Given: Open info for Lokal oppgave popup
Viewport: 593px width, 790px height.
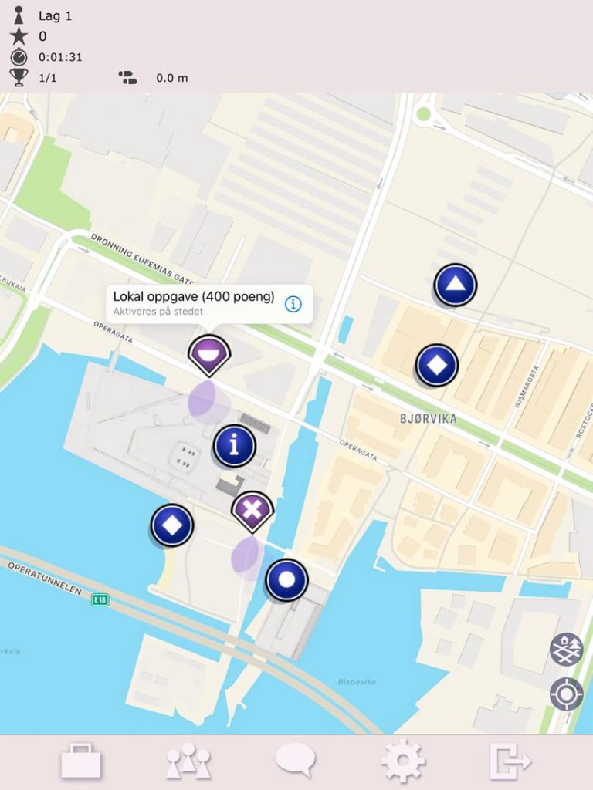Looking at the screenshot, I should click(293, 304).
